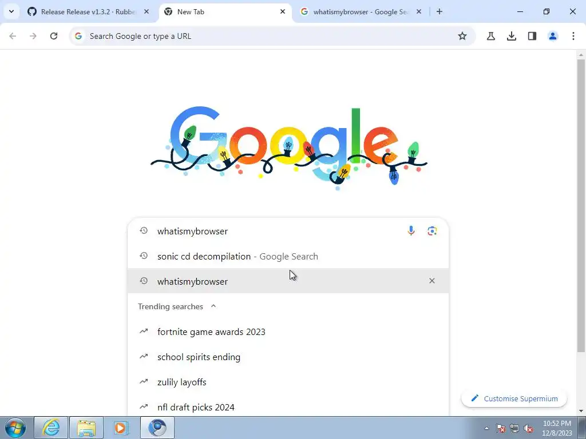Screen dimensions: 586x439
Task: Close the GitHub Release tab
Action: click(x=146, y=12)
